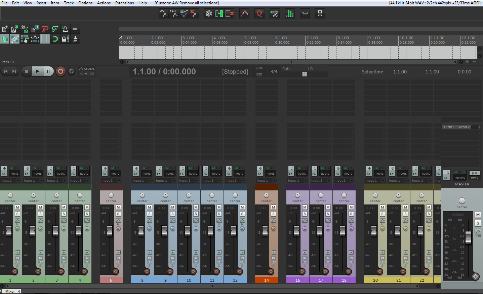
Task: Click the VOL envelope toolbar icon
Action: click(163, 13)
